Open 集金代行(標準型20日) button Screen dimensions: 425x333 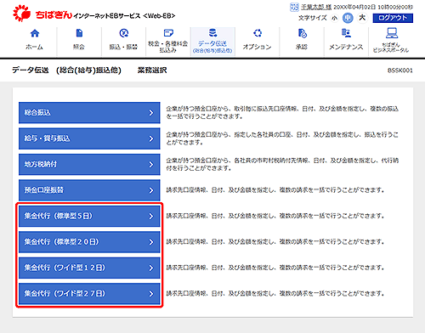click(89, 242)
